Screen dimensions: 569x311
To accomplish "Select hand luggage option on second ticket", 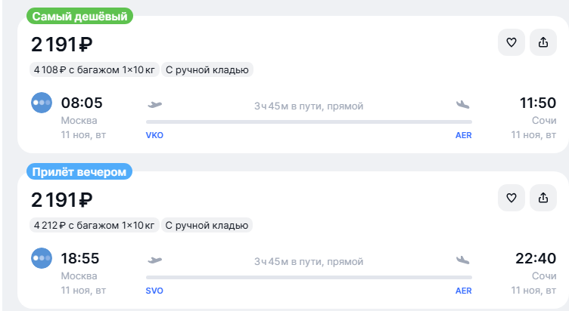I will pyautogui.click(x=207, y=225).
